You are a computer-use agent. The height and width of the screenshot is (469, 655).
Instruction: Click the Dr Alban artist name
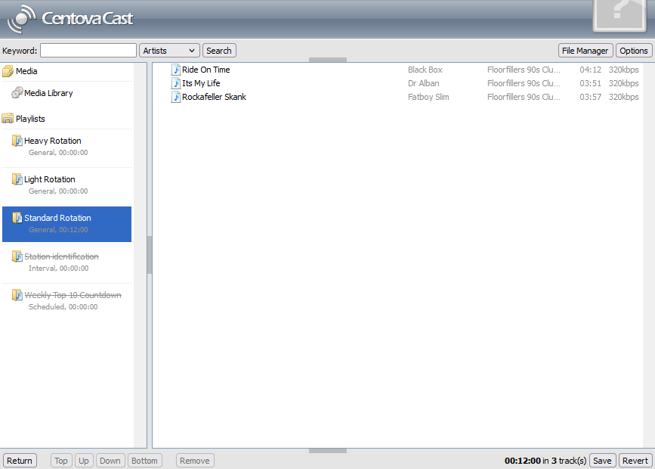coord(424,83)
